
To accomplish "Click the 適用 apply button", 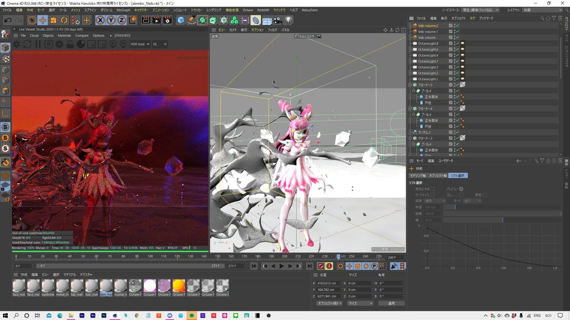I will 392,303.
